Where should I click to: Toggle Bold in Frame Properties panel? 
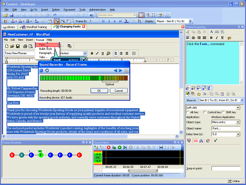click(x=211, y=38)
